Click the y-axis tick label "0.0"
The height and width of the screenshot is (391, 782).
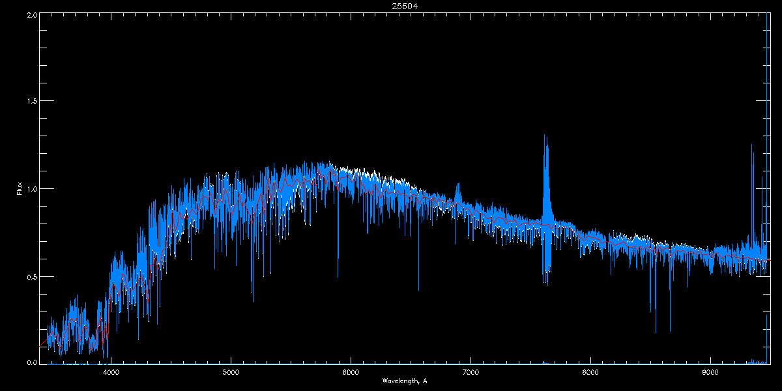point(31,362)
